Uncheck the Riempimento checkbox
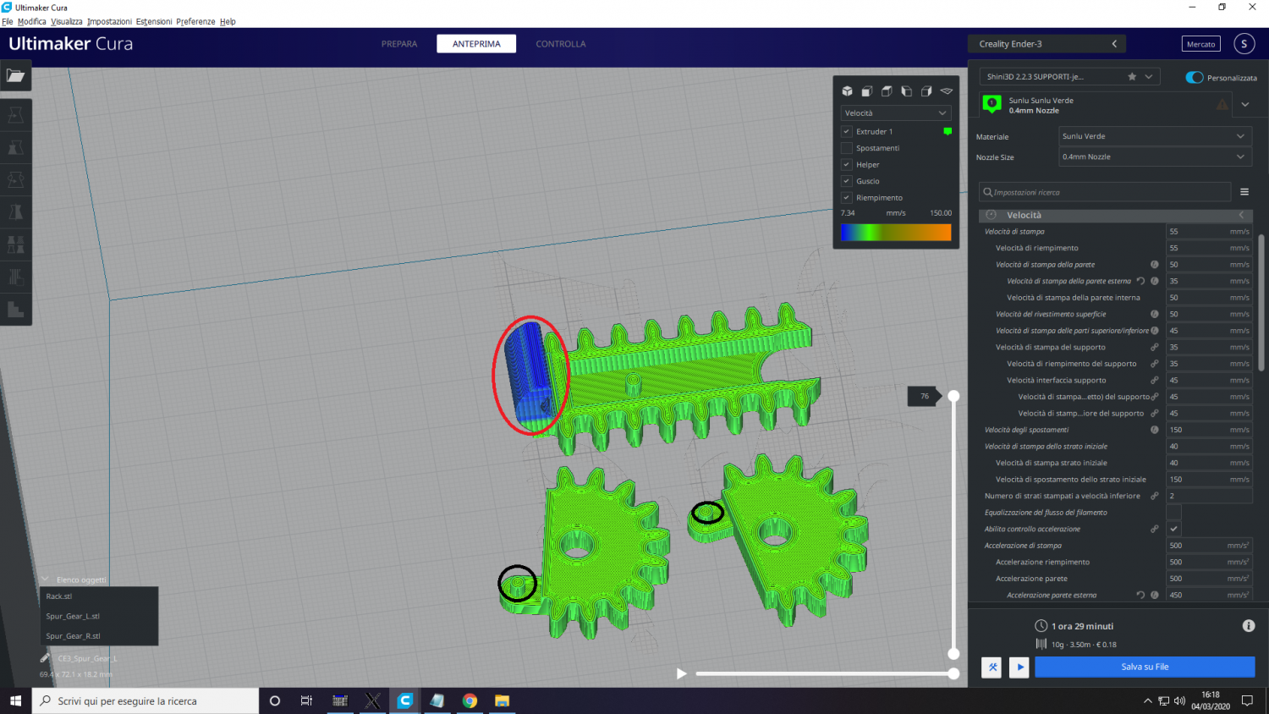Viewport: 1269px width, 714px height. [846, 197]
